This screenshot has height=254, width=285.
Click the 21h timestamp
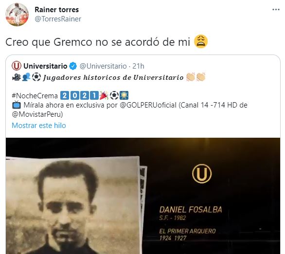click(x=138, y=66)
